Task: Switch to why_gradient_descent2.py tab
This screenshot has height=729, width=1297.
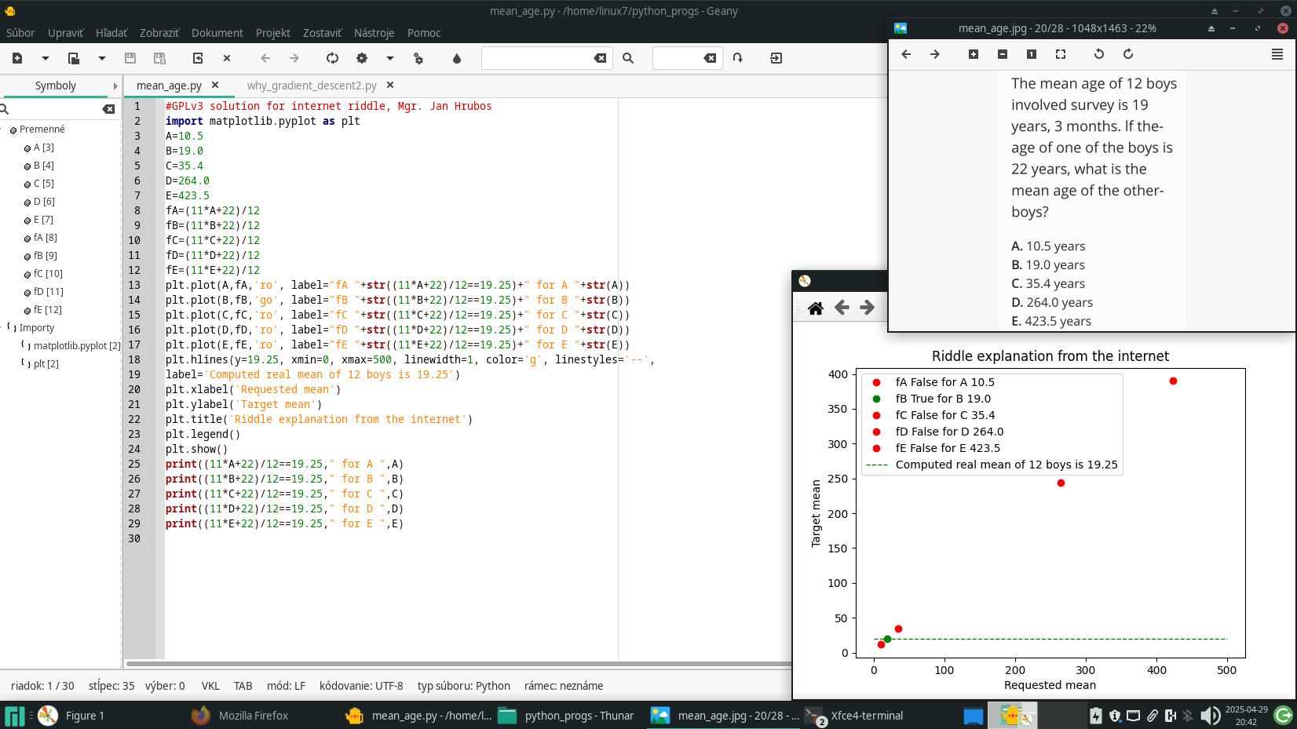Action: (x=312, y=86)
